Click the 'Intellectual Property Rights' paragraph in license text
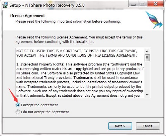Image resolution: width=166 pixels, height=136 pixels. tap(80, 80)
